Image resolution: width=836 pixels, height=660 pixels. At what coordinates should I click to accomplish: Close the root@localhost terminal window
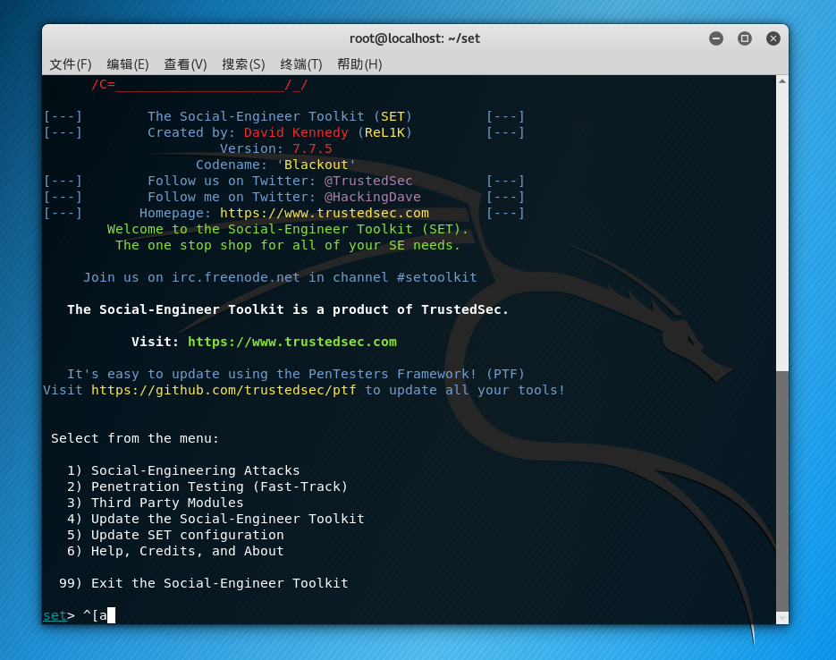pyautogui.click(x=773, y=38)
